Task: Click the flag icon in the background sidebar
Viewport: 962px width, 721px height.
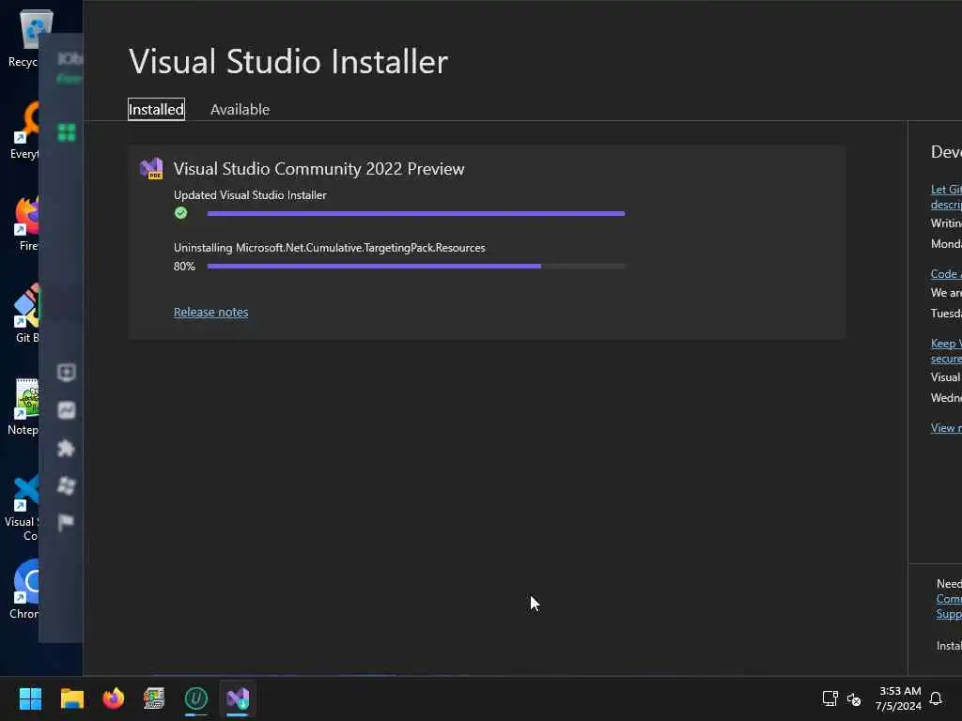Action: 67,522
